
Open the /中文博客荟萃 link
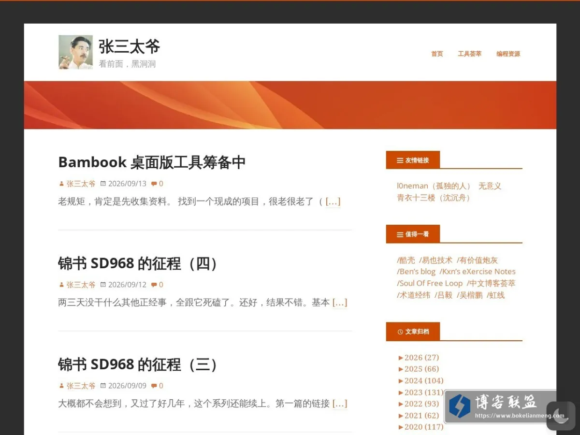tap(491, 283)
